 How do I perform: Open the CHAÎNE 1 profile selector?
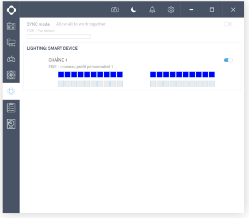(81, 67)
